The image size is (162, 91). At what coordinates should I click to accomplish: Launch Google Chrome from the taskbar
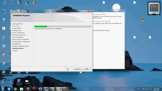(x=15, y=89)
